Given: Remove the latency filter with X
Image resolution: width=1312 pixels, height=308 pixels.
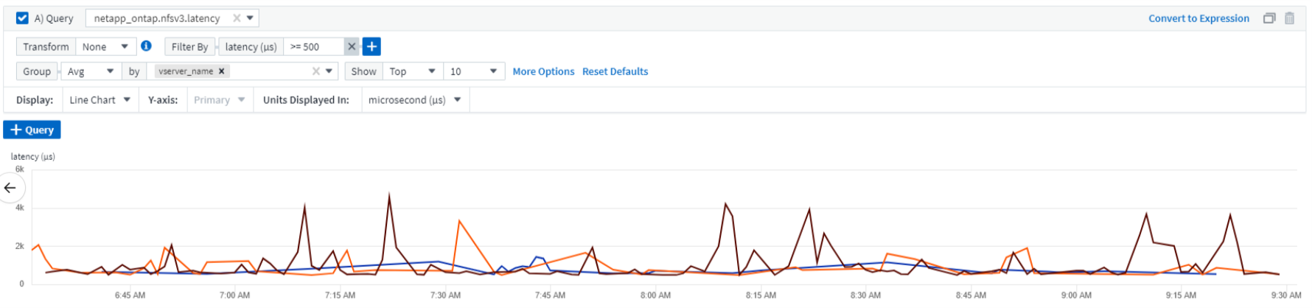Looking at the screenshot, I should click(x=352, y=46).
